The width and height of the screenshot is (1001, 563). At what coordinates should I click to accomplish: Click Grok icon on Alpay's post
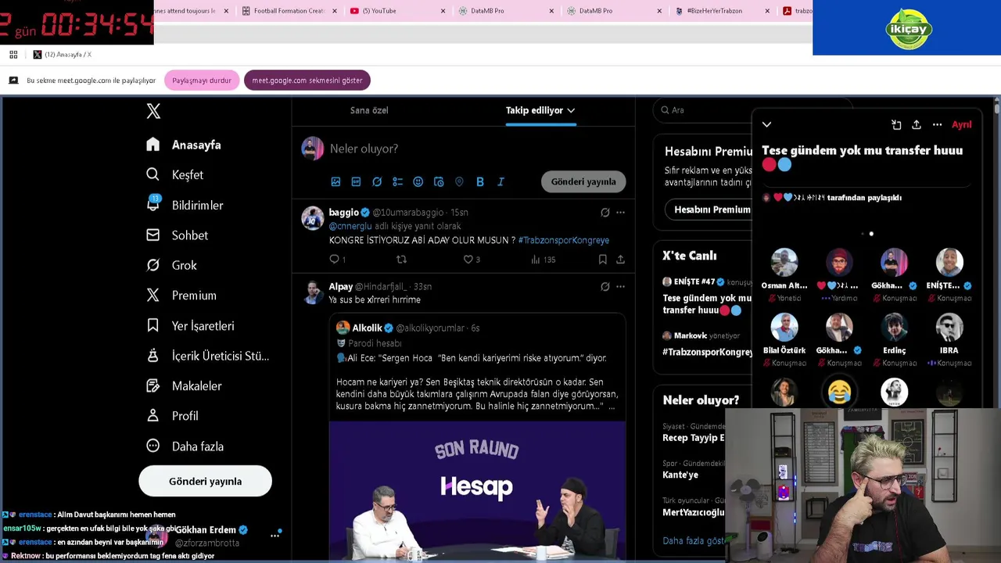(605, 286)
